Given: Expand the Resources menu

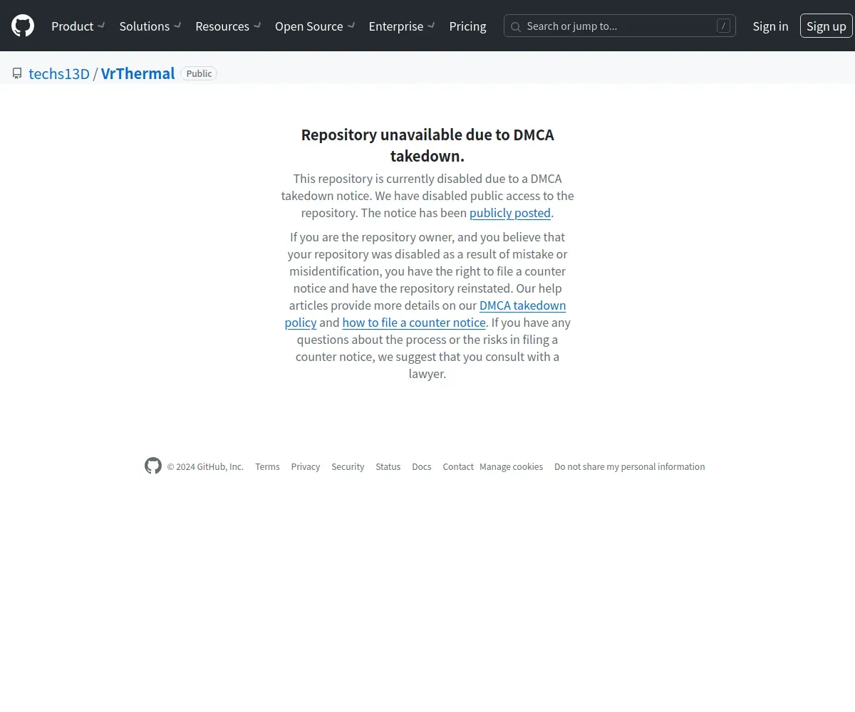Looking at the screenshot, I should [228, 26].
